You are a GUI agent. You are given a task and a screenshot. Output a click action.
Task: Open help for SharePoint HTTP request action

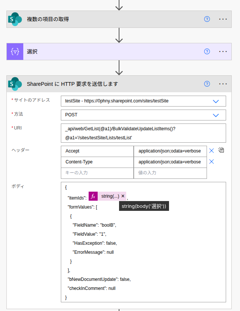[x=207, y=84]
